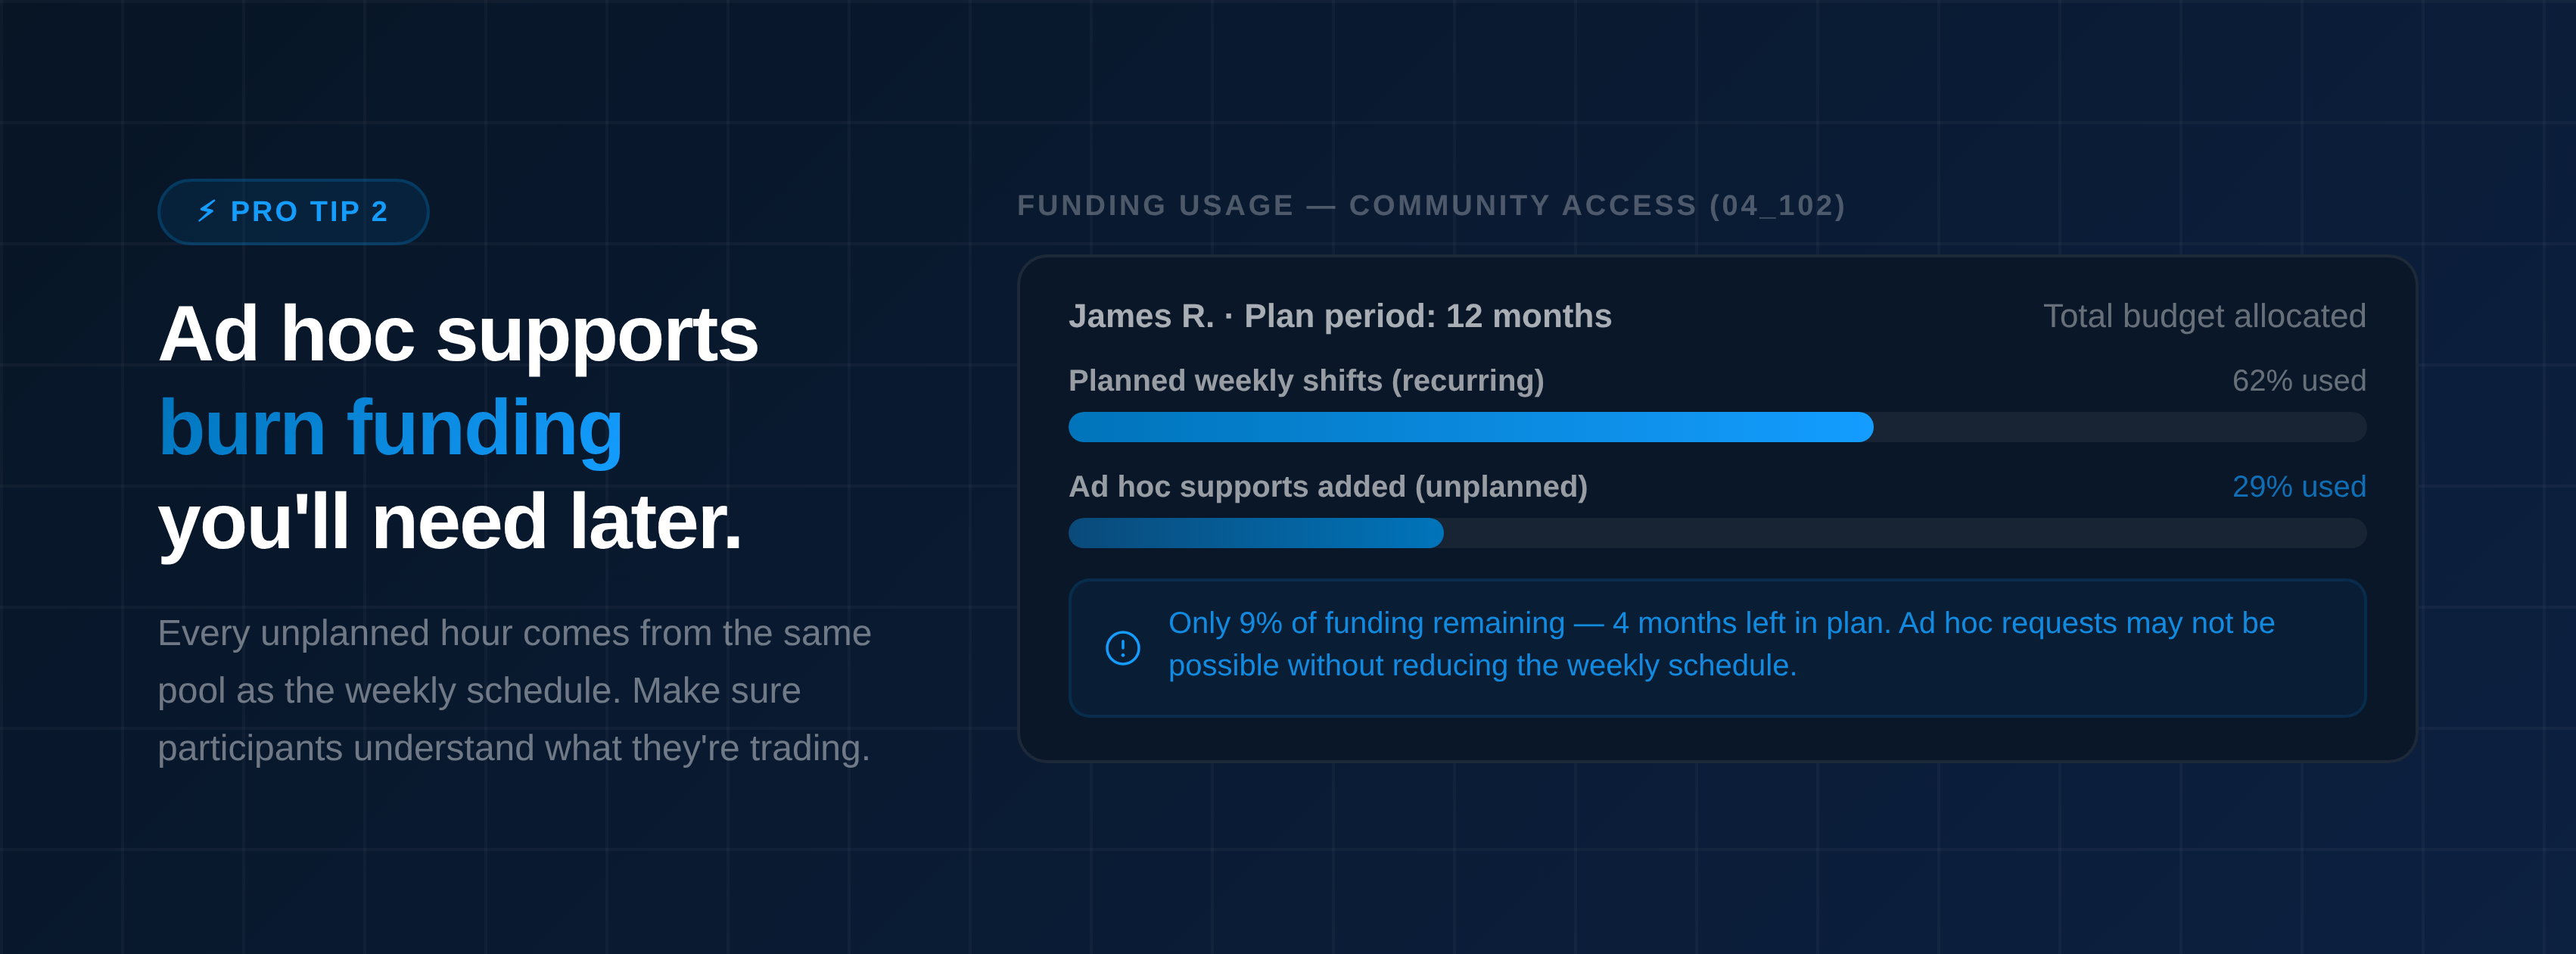Select the "James R. · Plan period: 12 months" title
The width and height of the screenshot is (2576, 954).
(1339, 316)
